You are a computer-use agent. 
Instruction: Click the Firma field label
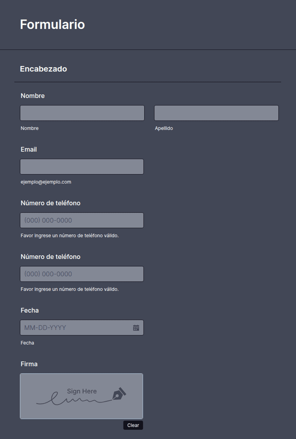pyautogui.click(x=29, y=364)
